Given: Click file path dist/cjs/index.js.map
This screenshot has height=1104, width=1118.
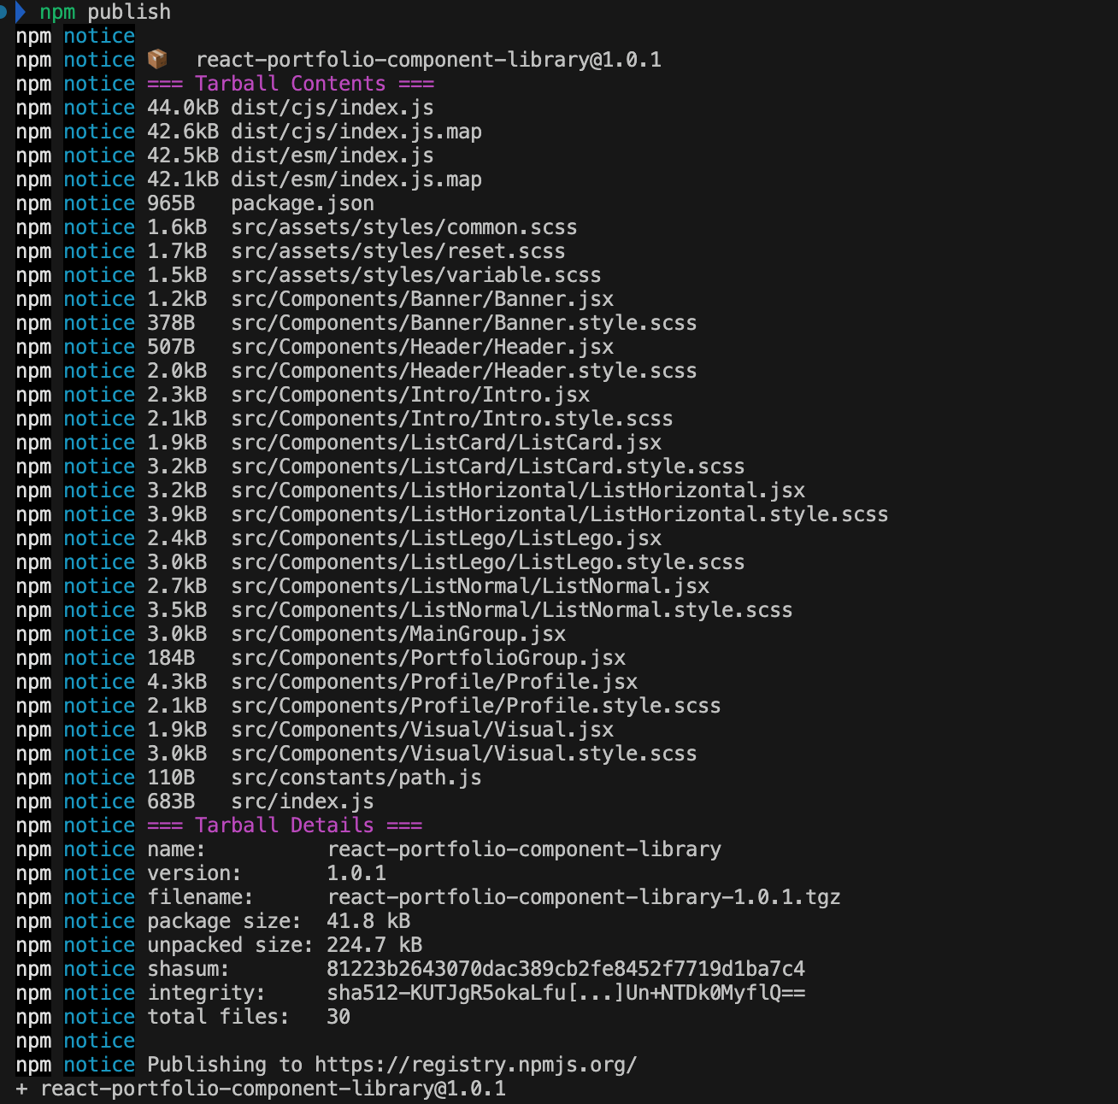Looking at the screenshot, I should tap(356, 132).
